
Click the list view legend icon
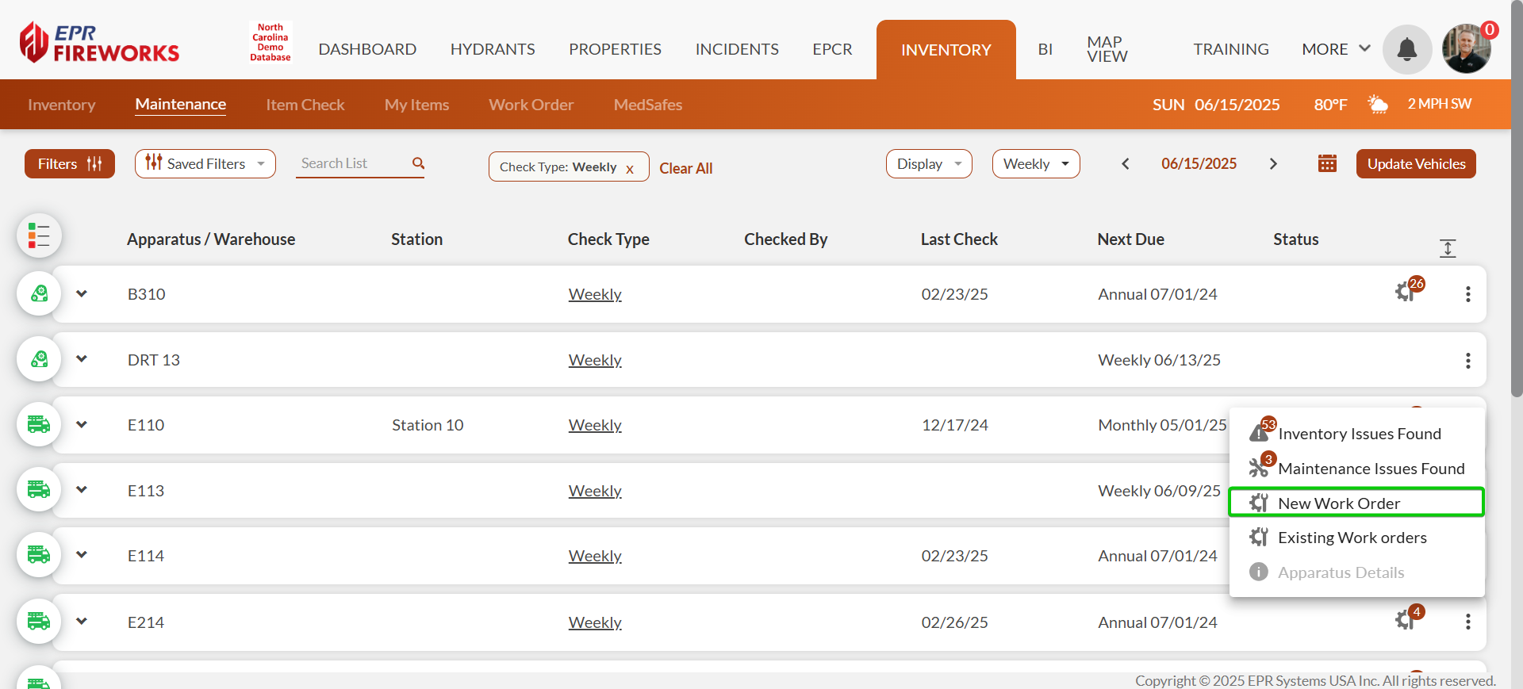tap(39, 235)
